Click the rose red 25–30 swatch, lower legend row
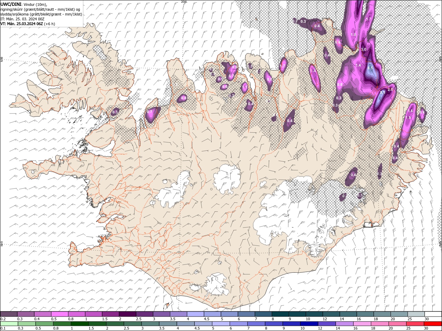This screenshot has height=331, width=442. pos(415,324)
